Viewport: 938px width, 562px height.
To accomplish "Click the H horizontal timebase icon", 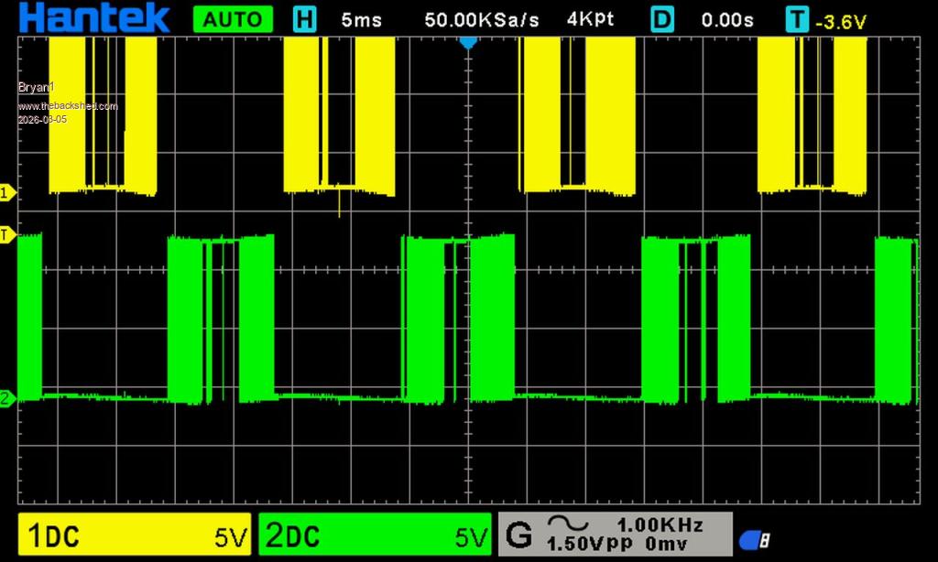I will [305, 19].
